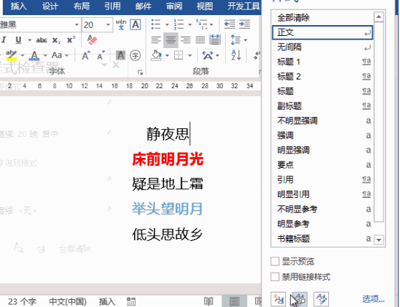Apply yellow text highlight color
Screen dimensions: 400x307
point(11,55)
